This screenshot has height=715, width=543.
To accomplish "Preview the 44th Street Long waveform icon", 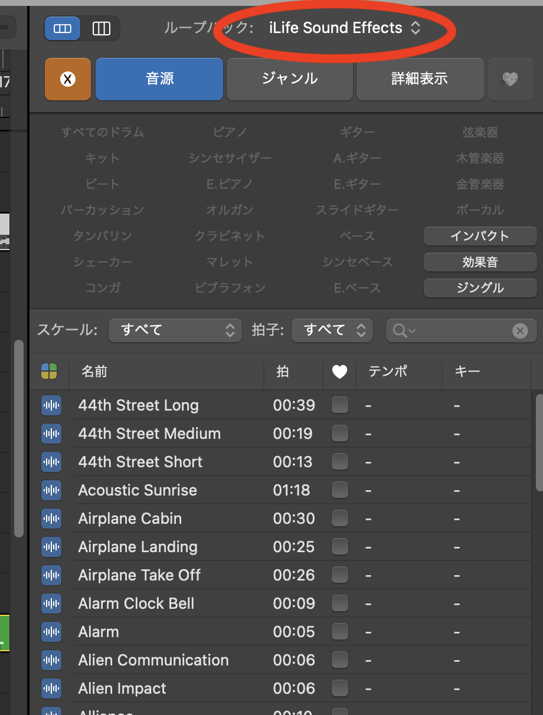I will coord(51,405).
